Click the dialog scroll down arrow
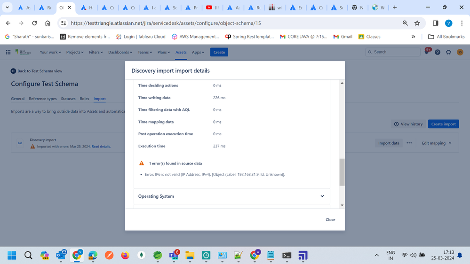Image resolution: width=470 pixels, height=264 pixels. 342,205
